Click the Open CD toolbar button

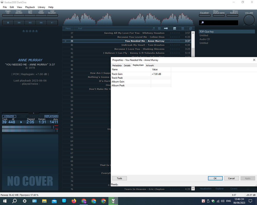click(8, 13)
